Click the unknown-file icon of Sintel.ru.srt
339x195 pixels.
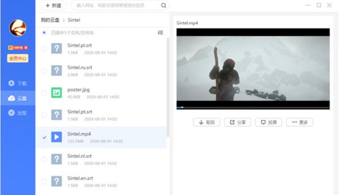[56, 71]
